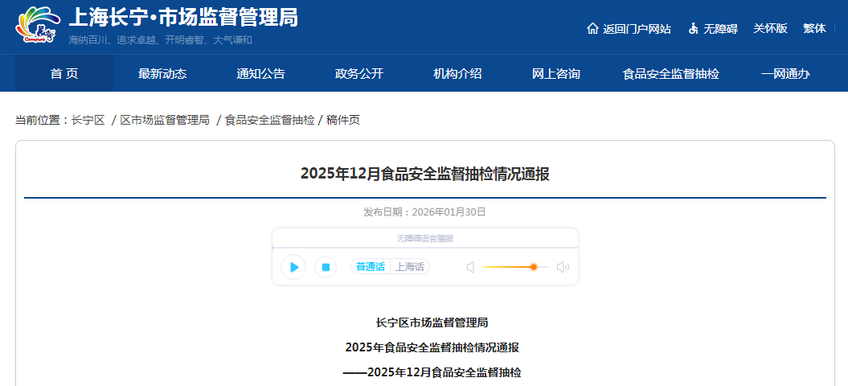Open 机构介绍 page
The image size is (848, 386).
457,74
